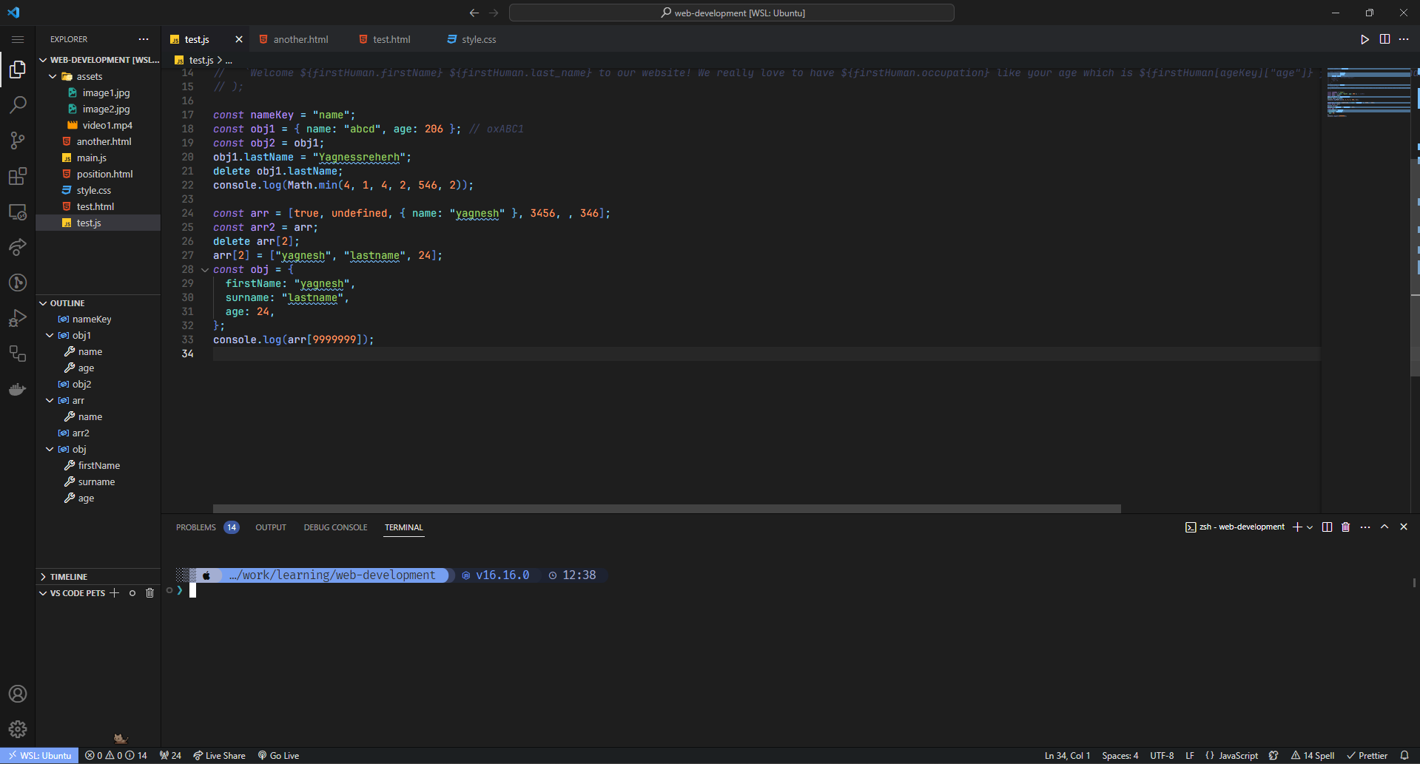Maximize the panel size with chevron up
The height and width of the screenshot is (764, 1420).
click(1384, 527)
